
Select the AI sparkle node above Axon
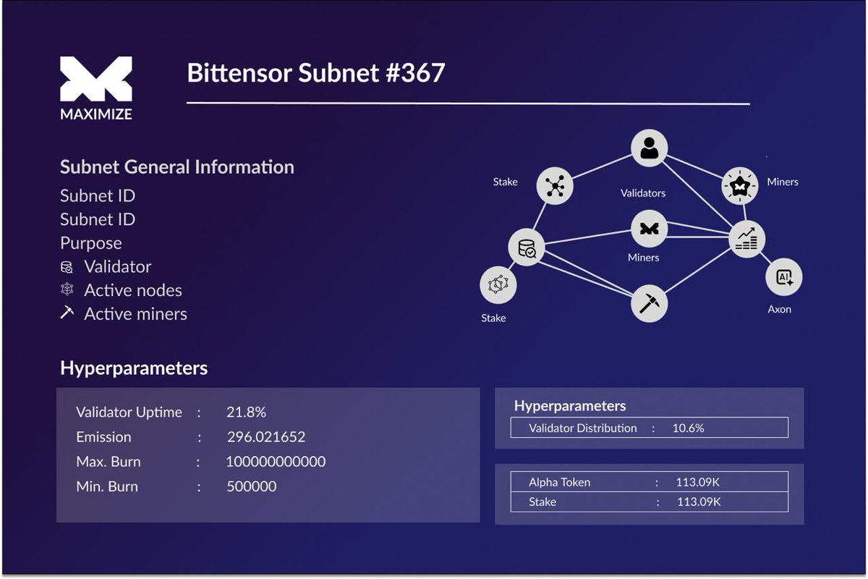click(x=784, y=276)
